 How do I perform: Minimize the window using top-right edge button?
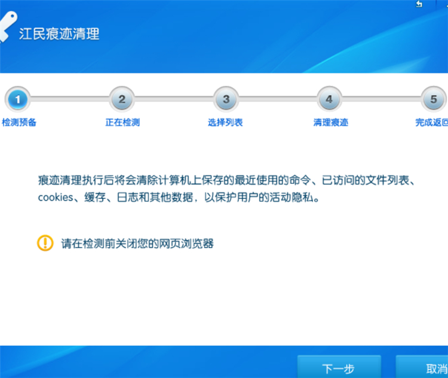[x=445, y=4]
